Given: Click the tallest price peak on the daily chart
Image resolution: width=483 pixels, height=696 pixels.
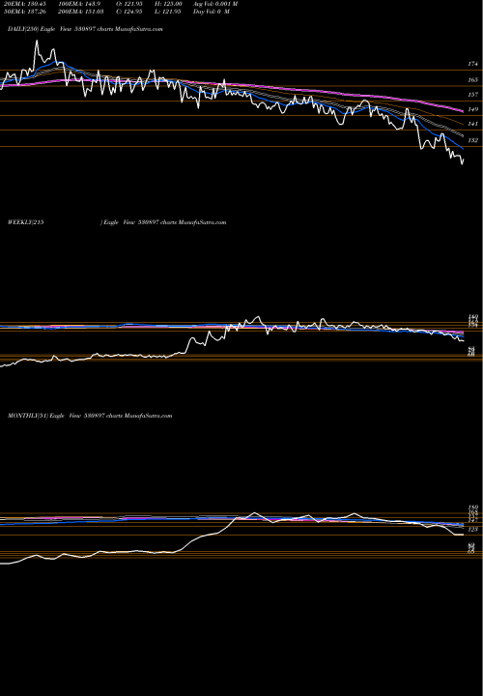Looking at the screenshot, I should pyautogui.click(x=37, y=41).
